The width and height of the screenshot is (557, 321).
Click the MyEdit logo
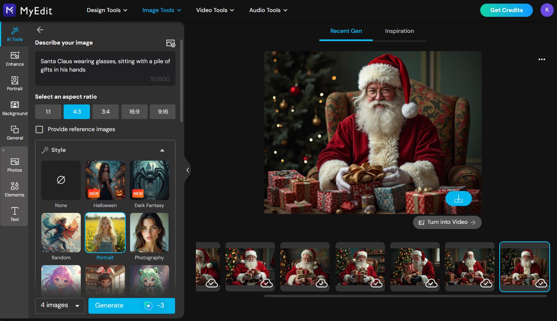28,10
